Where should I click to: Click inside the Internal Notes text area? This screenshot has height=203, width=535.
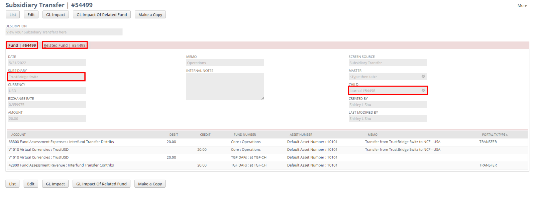(225, 86)
